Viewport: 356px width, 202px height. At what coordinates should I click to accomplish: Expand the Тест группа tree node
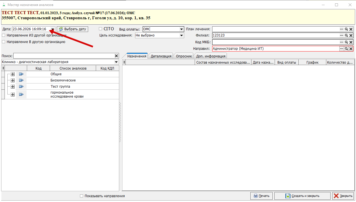pos(13,87)
